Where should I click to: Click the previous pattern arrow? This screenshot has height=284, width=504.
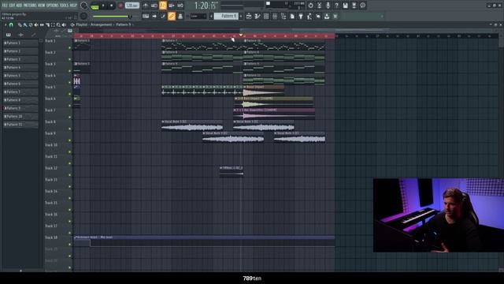coord(211,16)
